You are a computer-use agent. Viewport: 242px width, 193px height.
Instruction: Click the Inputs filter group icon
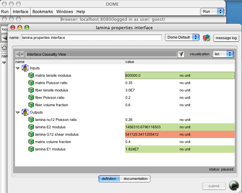pyautogui.click(x=25, y=68)
